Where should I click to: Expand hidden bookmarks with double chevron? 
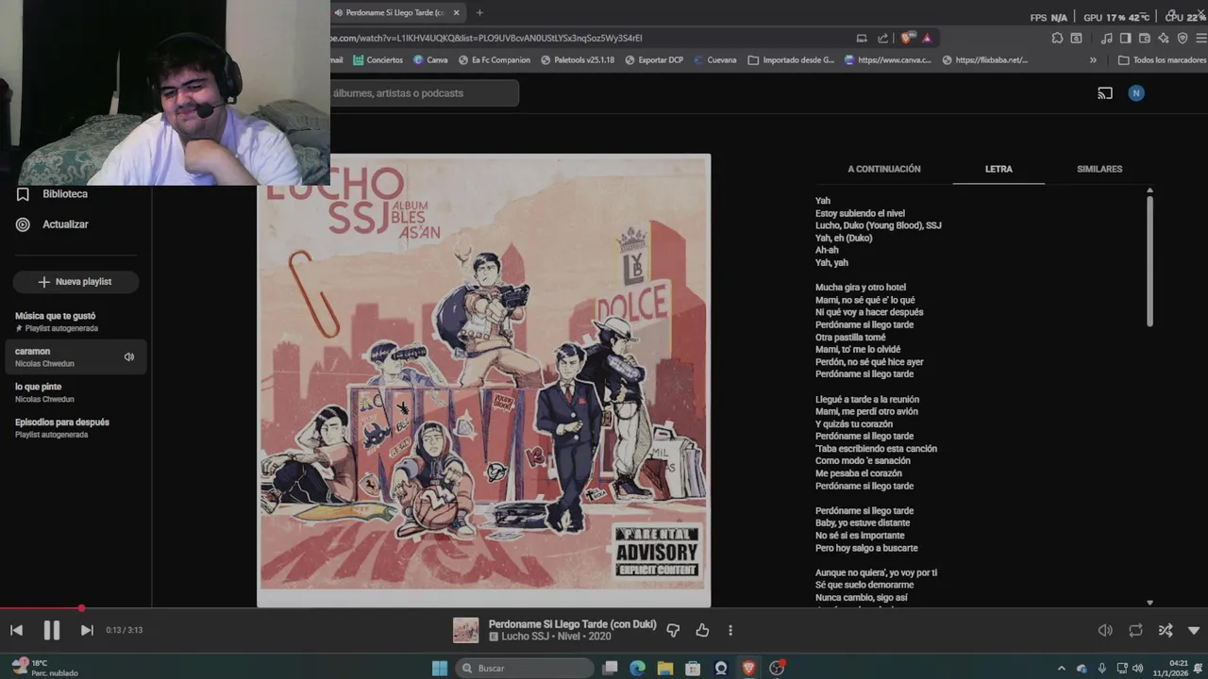1093,60
